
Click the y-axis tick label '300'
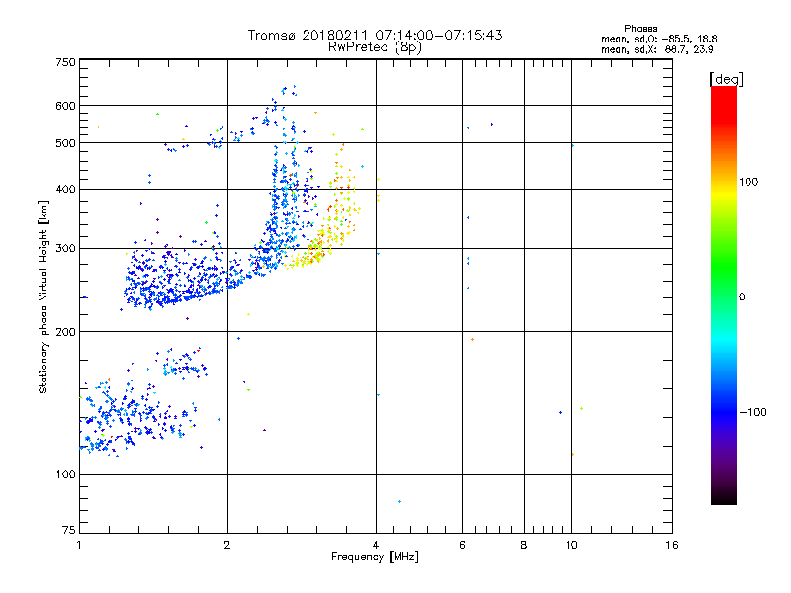coord(65,249)
